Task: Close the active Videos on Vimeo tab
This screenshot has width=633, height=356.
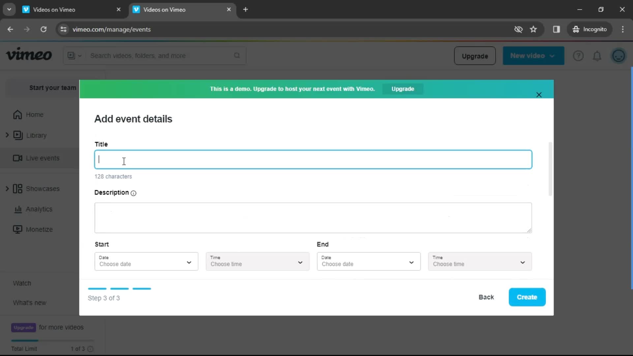Action: pyautogui.click(x=229, y=10)
